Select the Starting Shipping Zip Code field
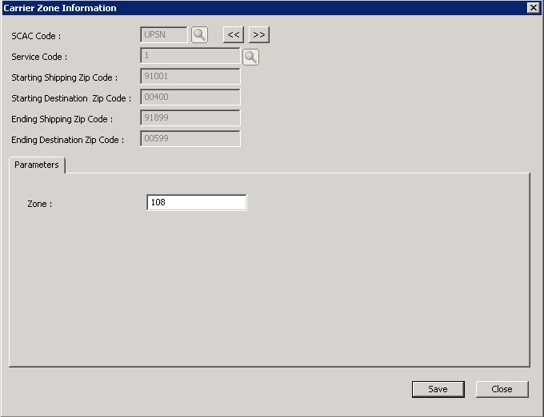The width and height of the screenshot is (544, 417). pyautogui.click(x=190, y=77)
